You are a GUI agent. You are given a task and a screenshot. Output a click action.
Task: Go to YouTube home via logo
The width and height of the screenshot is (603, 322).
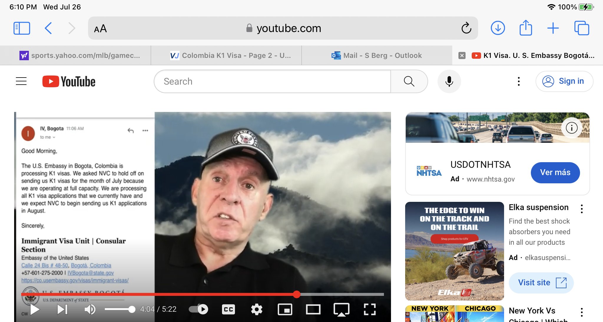(69, 81)
